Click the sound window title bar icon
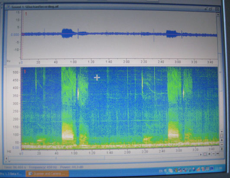The height and width of the screenshot is (178, 230). (x=9, y=7)
